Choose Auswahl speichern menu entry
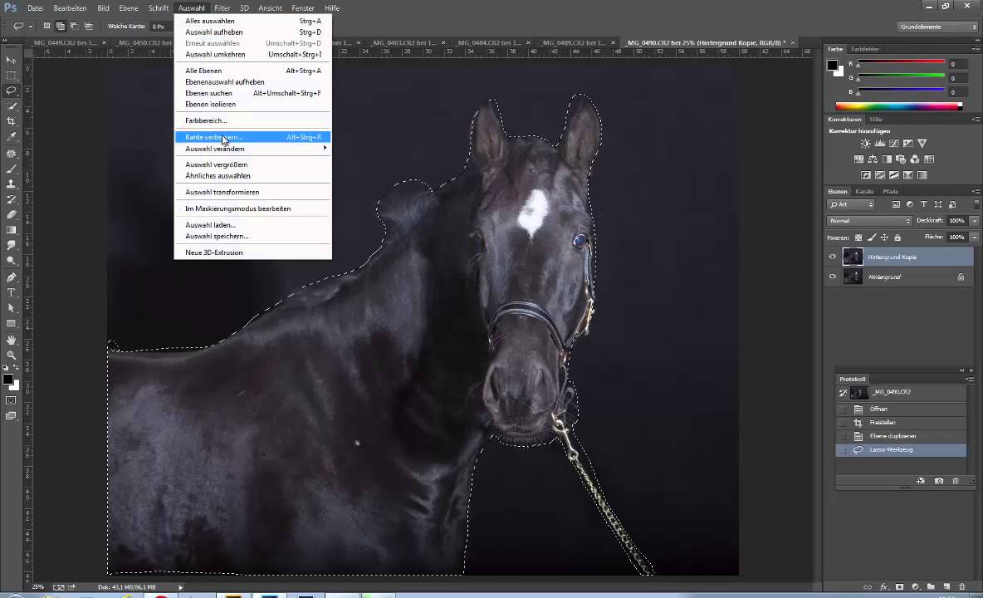The image size is (983, 598). point(252,237)
